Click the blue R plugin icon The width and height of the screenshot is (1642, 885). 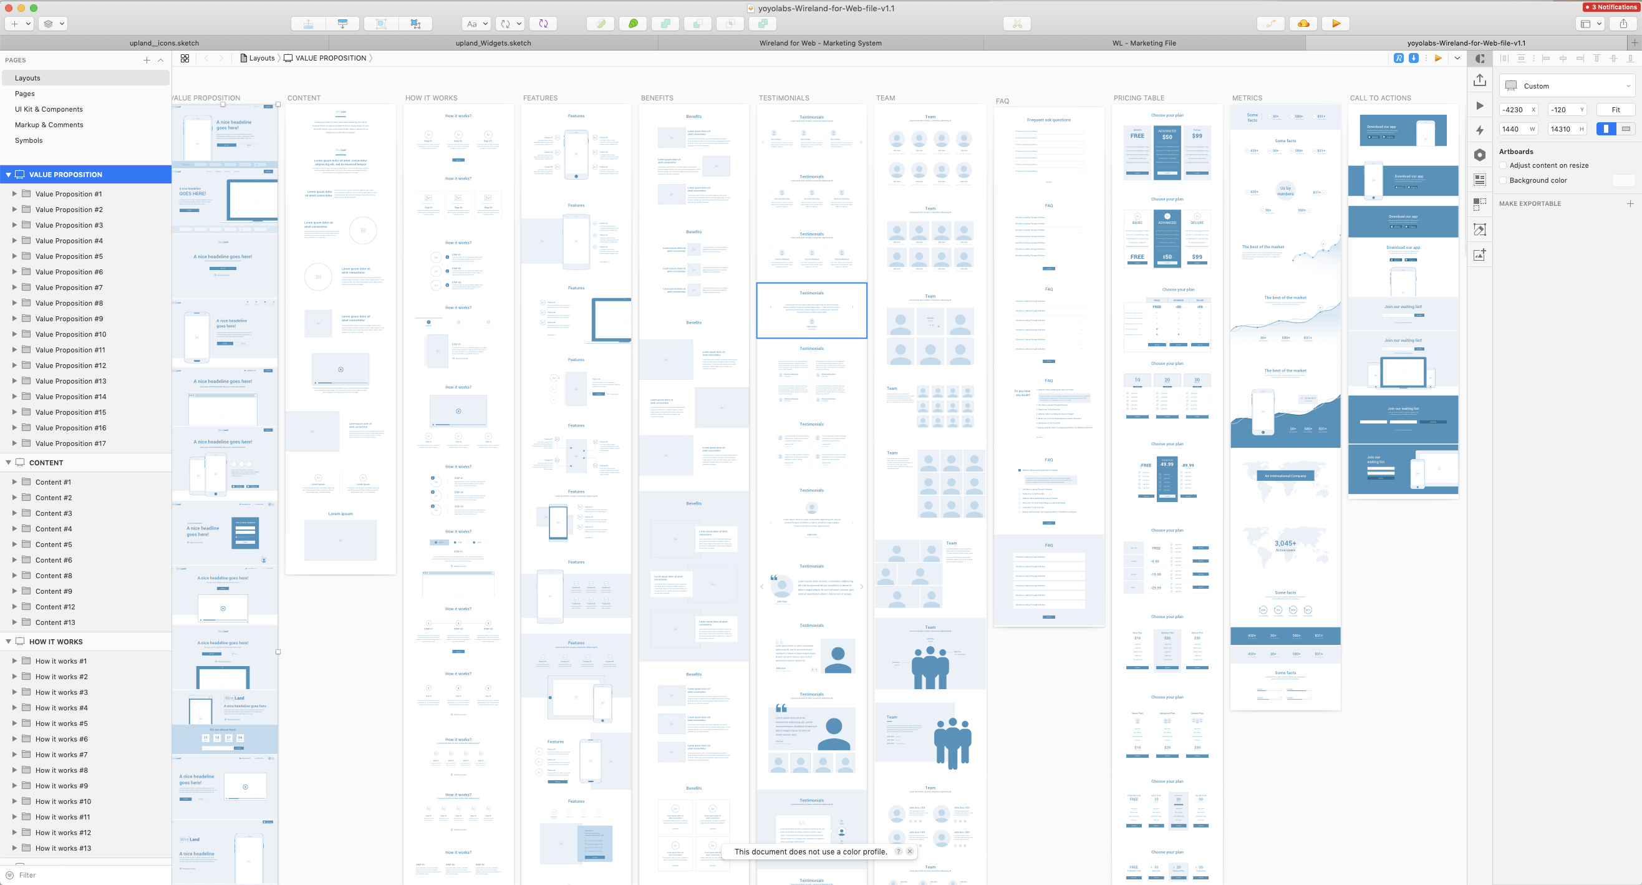tap(1399, 58)
